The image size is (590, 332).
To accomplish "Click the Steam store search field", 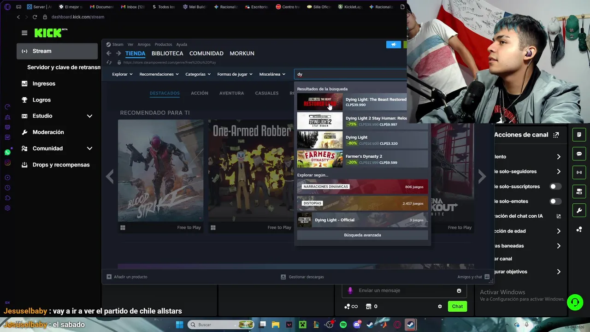I will [x=350, y=74].
